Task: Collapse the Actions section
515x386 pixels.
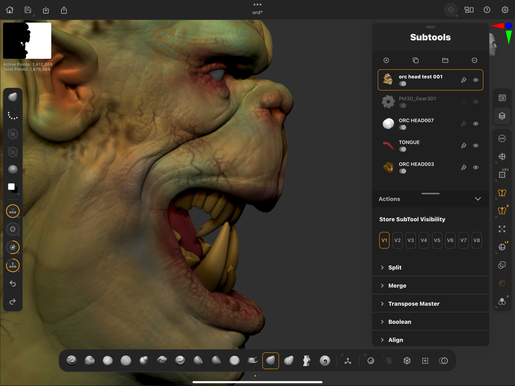Action: pos(477,199)
